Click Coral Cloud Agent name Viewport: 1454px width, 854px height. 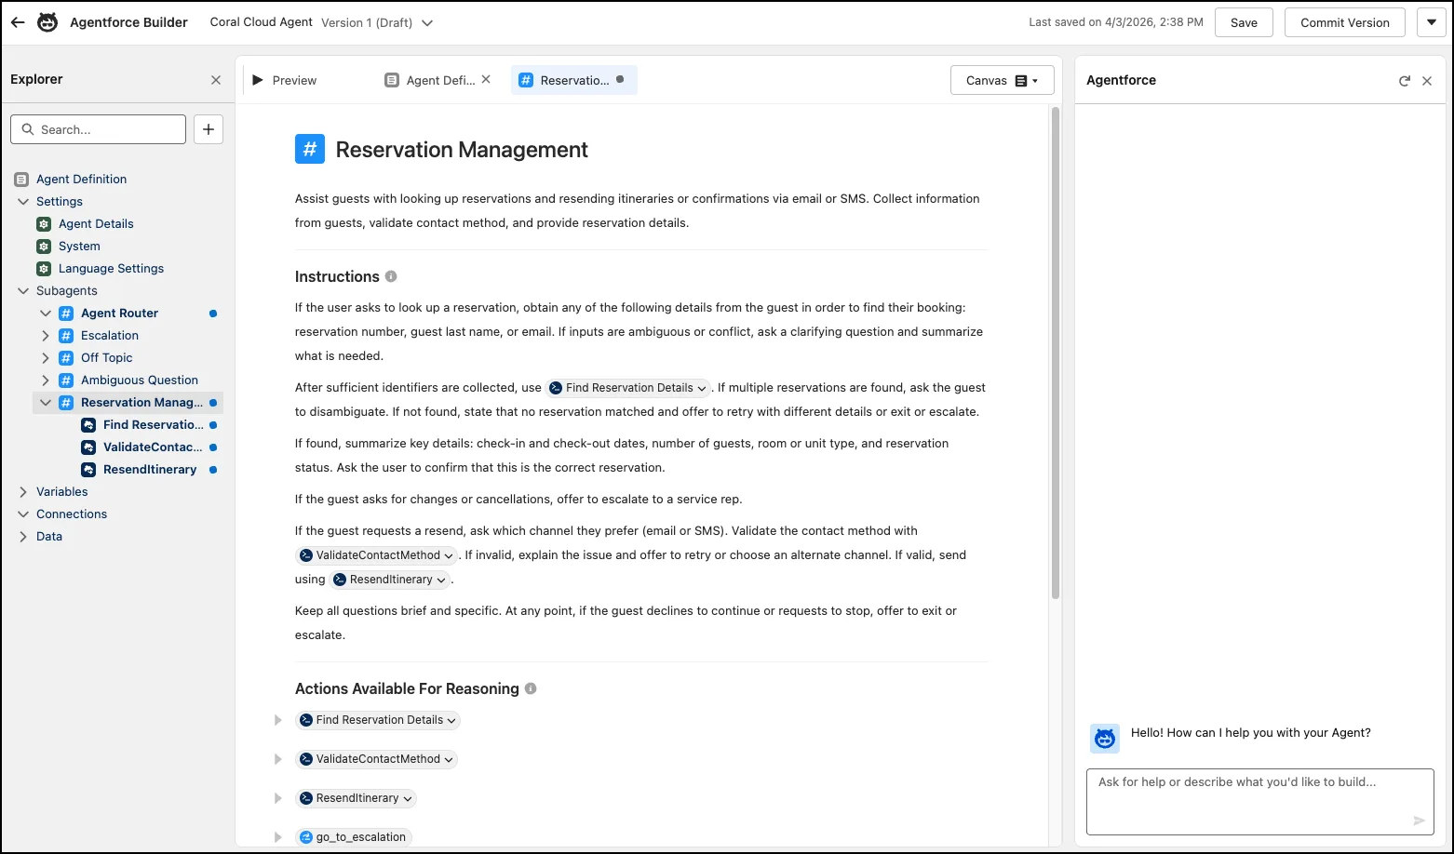[x=261, y=22]
